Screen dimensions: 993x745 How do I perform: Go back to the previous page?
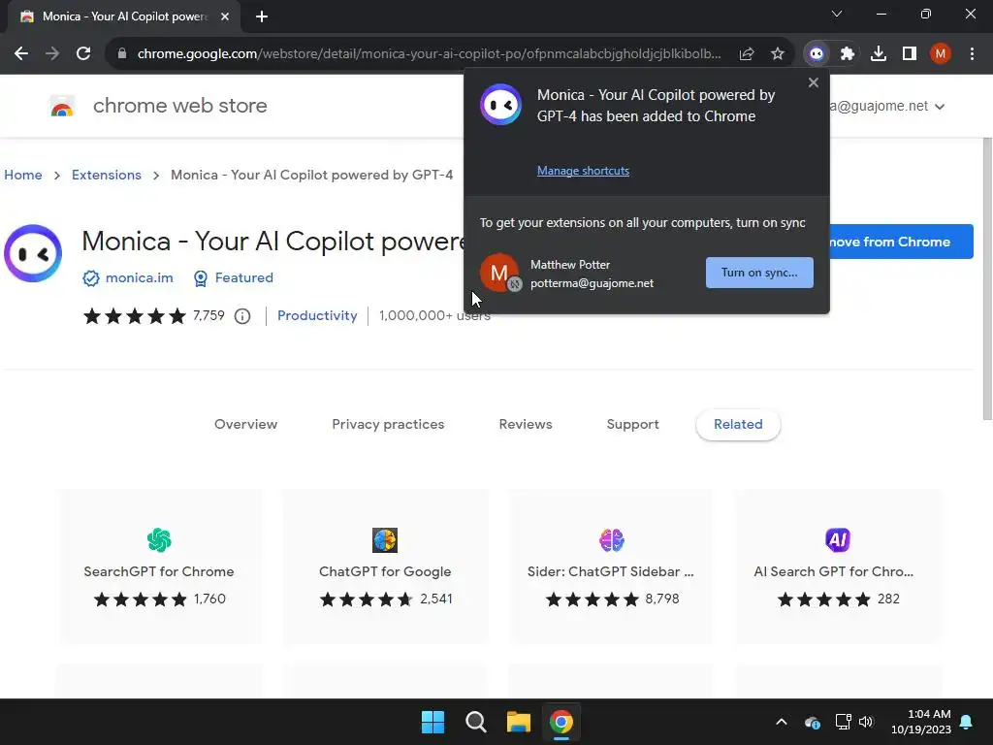coord(21,54)
